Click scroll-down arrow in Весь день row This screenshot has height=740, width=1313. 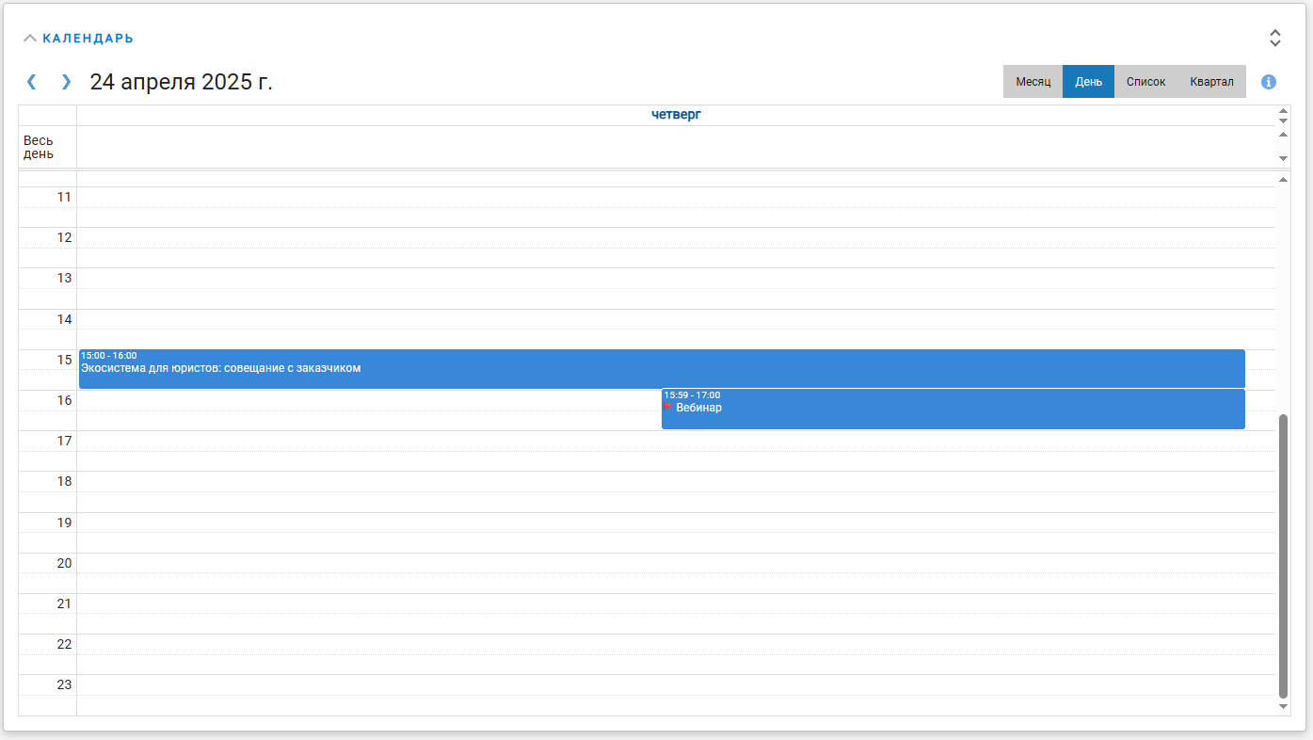1283,158
